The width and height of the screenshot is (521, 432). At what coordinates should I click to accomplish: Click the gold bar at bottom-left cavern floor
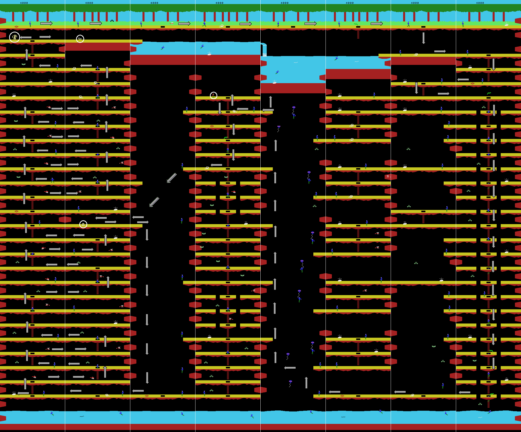[14, 393]
